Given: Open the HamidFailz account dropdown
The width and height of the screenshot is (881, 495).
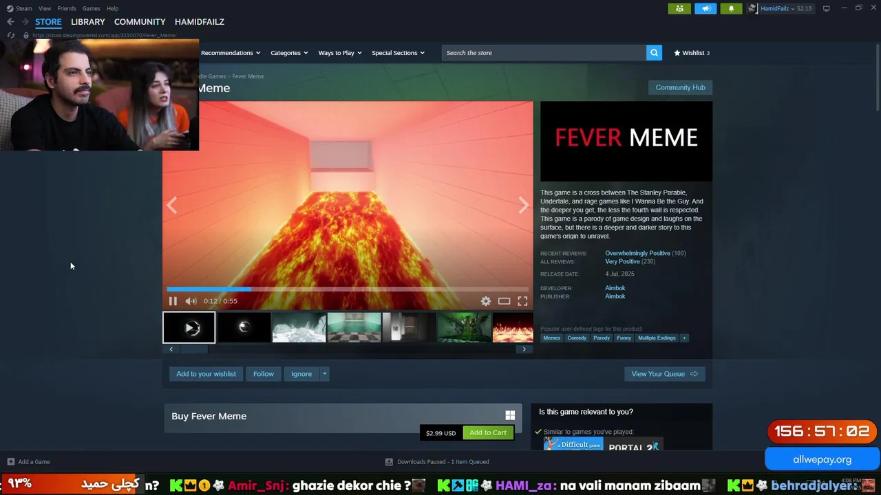Looking at the screenshot, I should tap(787, 8).
